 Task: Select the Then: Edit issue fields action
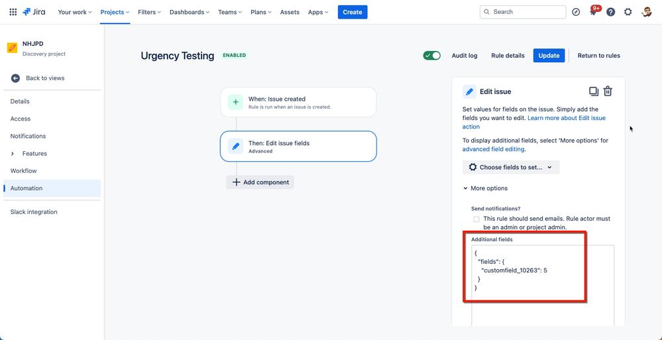pos(298,146)
